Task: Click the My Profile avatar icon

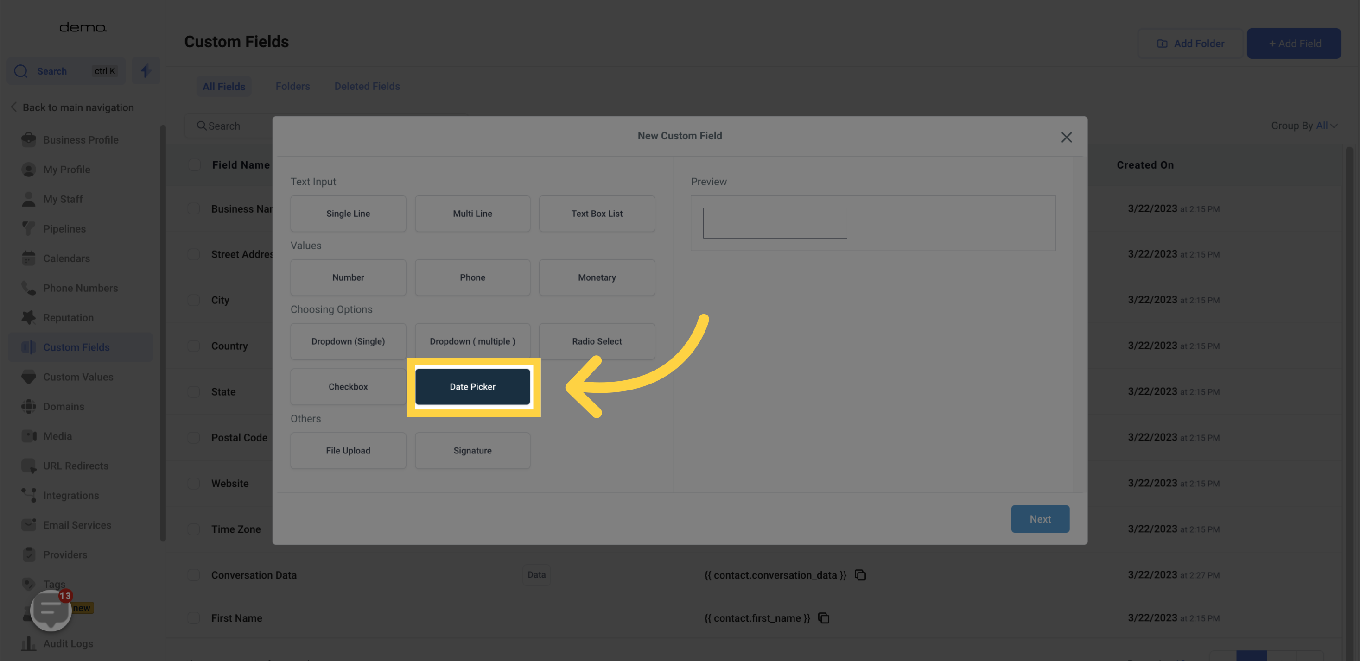Action: coord(29,170)
